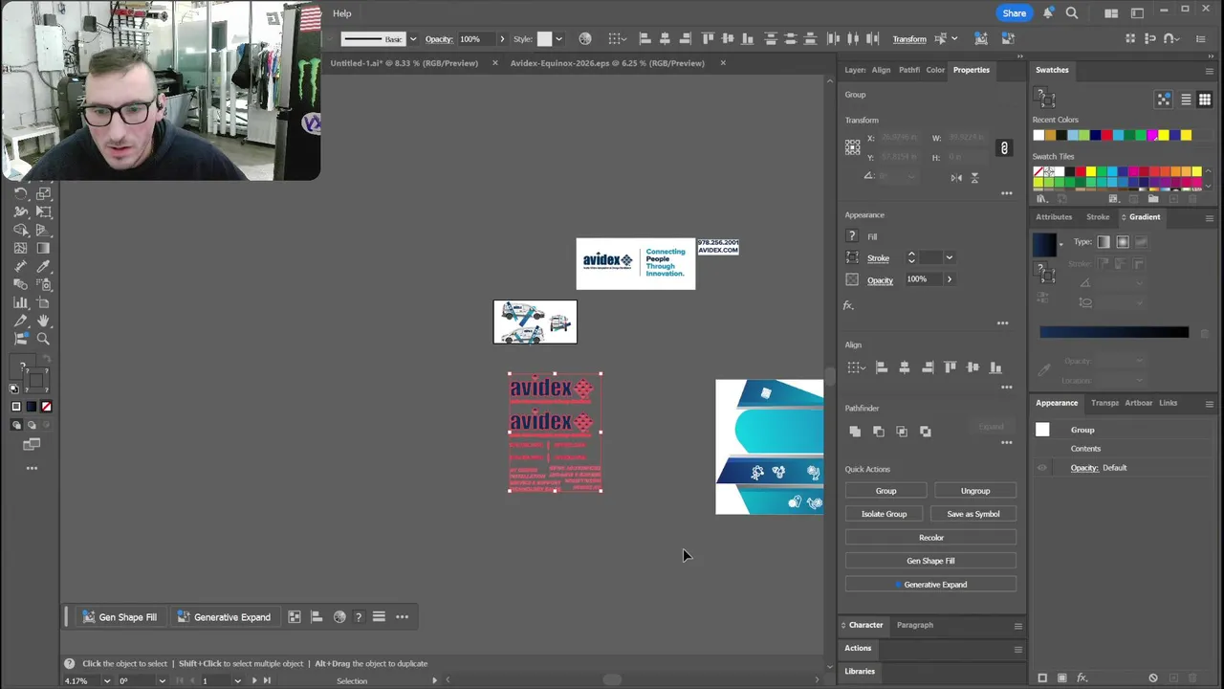This screenshot has width=1224, height=689.
Task: Click the selected avidex logo artwork on canvas
Action: pyautogui.click(x=555, y=433)
